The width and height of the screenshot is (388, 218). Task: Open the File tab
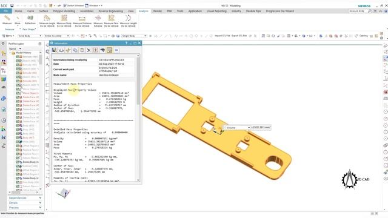click(5, 11)
